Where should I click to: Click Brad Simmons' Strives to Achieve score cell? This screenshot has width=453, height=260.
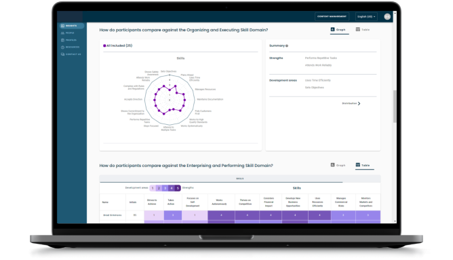click(154, 215)
